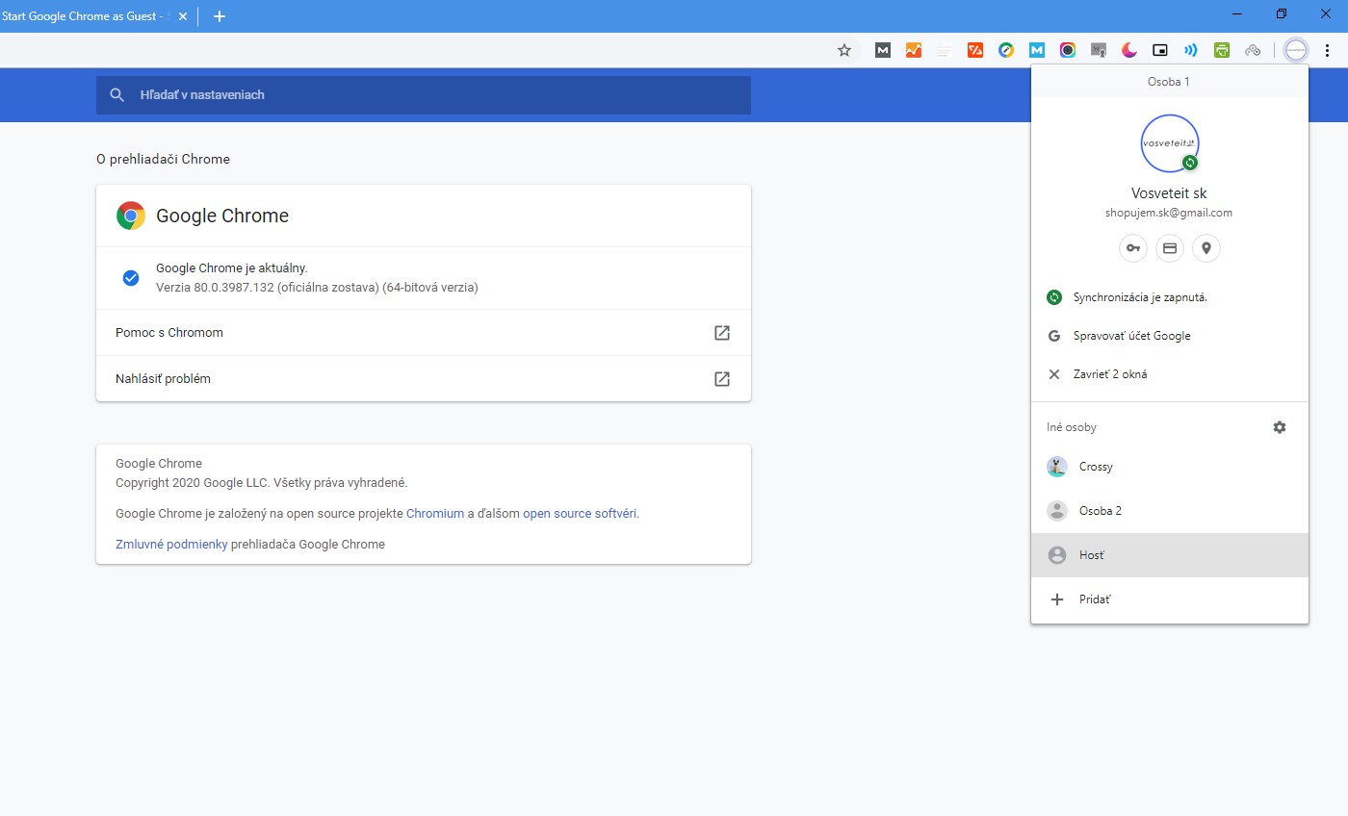The width and height of the screenshot is (1348, 816).
Task: Click the dark gray M extension icon
Action: [x=882, y=50]
